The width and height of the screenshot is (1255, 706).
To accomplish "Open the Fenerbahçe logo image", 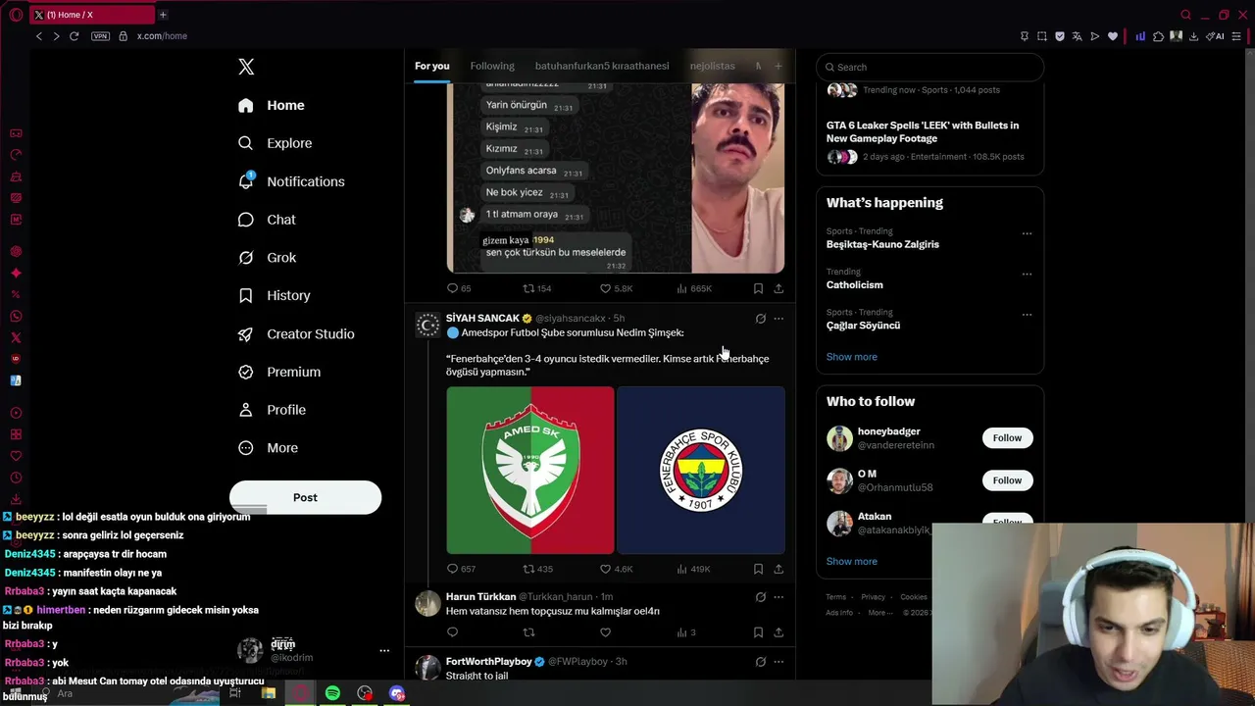I will 701,471.
